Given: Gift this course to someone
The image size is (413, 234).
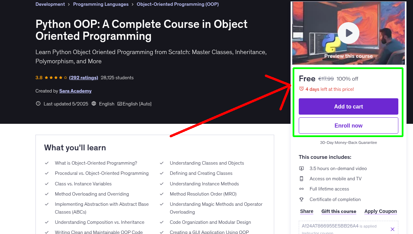Looking at the screenshot, I should click(x=339, y=211).
